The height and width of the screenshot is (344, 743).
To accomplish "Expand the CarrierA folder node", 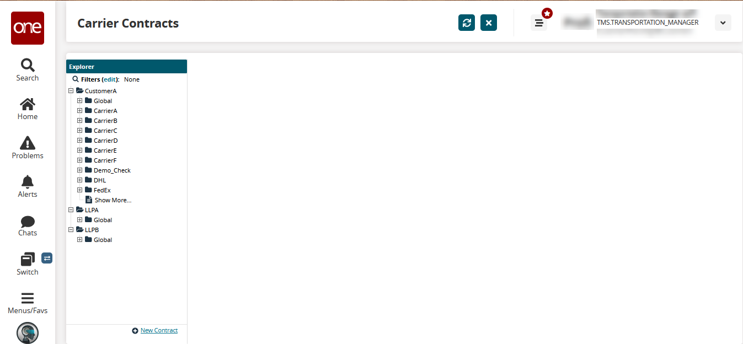I will pos(80,111).
